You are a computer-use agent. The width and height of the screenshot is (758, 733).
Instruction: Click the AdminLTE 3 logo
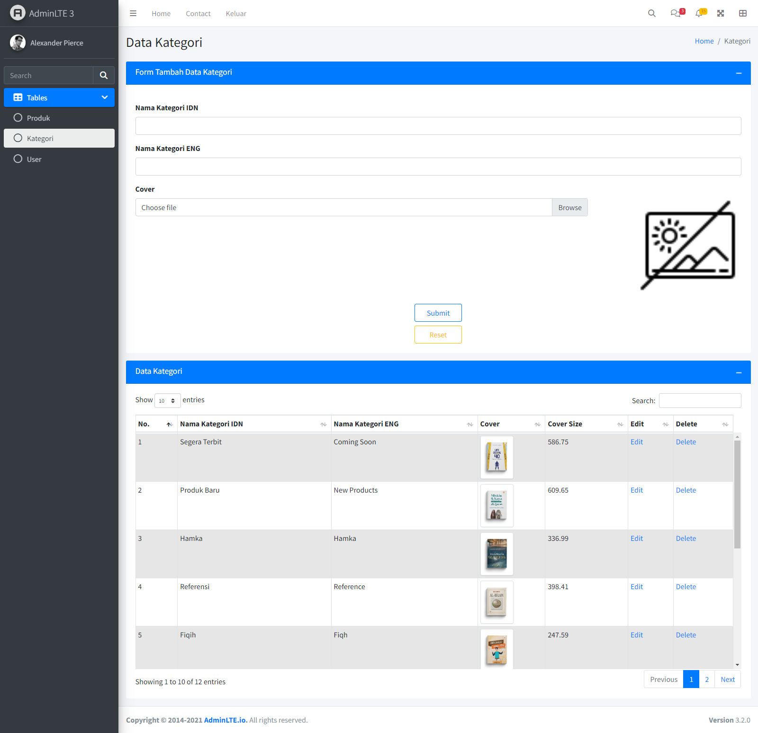coord(43,13)
